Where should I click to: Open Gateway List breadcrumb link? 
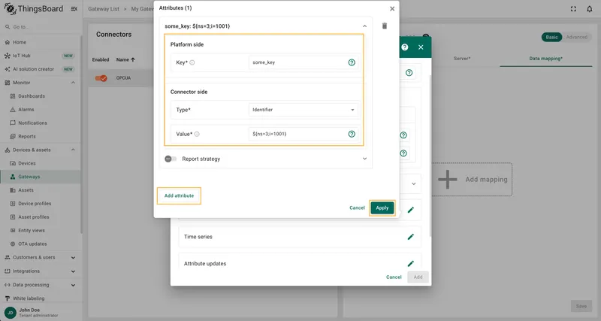click(x=104, y=9)
